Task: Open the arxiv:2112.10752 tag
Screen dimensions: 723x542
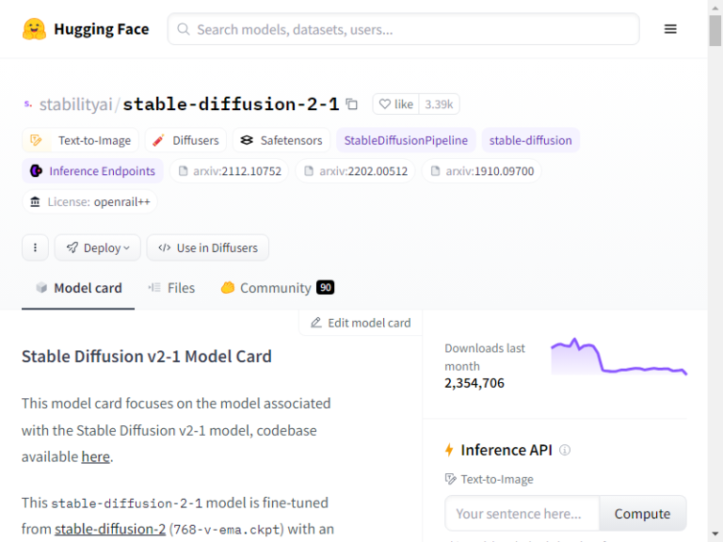Action: tap(229, 171)
